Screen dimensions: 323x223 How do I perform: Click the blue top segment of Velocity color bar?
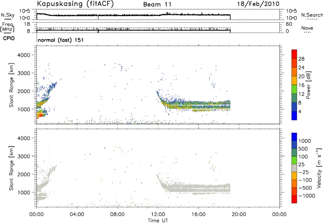[x=294, y=137]
